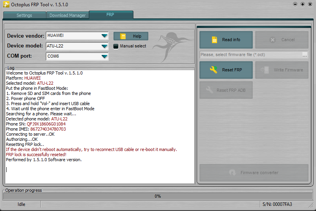Click the Octoplus app icon in title bar
316x211 pixels.
(x=6, y=4)
